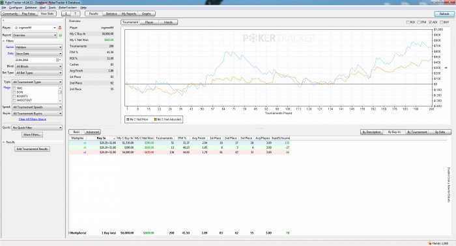Open the No Quick Filter dropdown

point(37,127)
